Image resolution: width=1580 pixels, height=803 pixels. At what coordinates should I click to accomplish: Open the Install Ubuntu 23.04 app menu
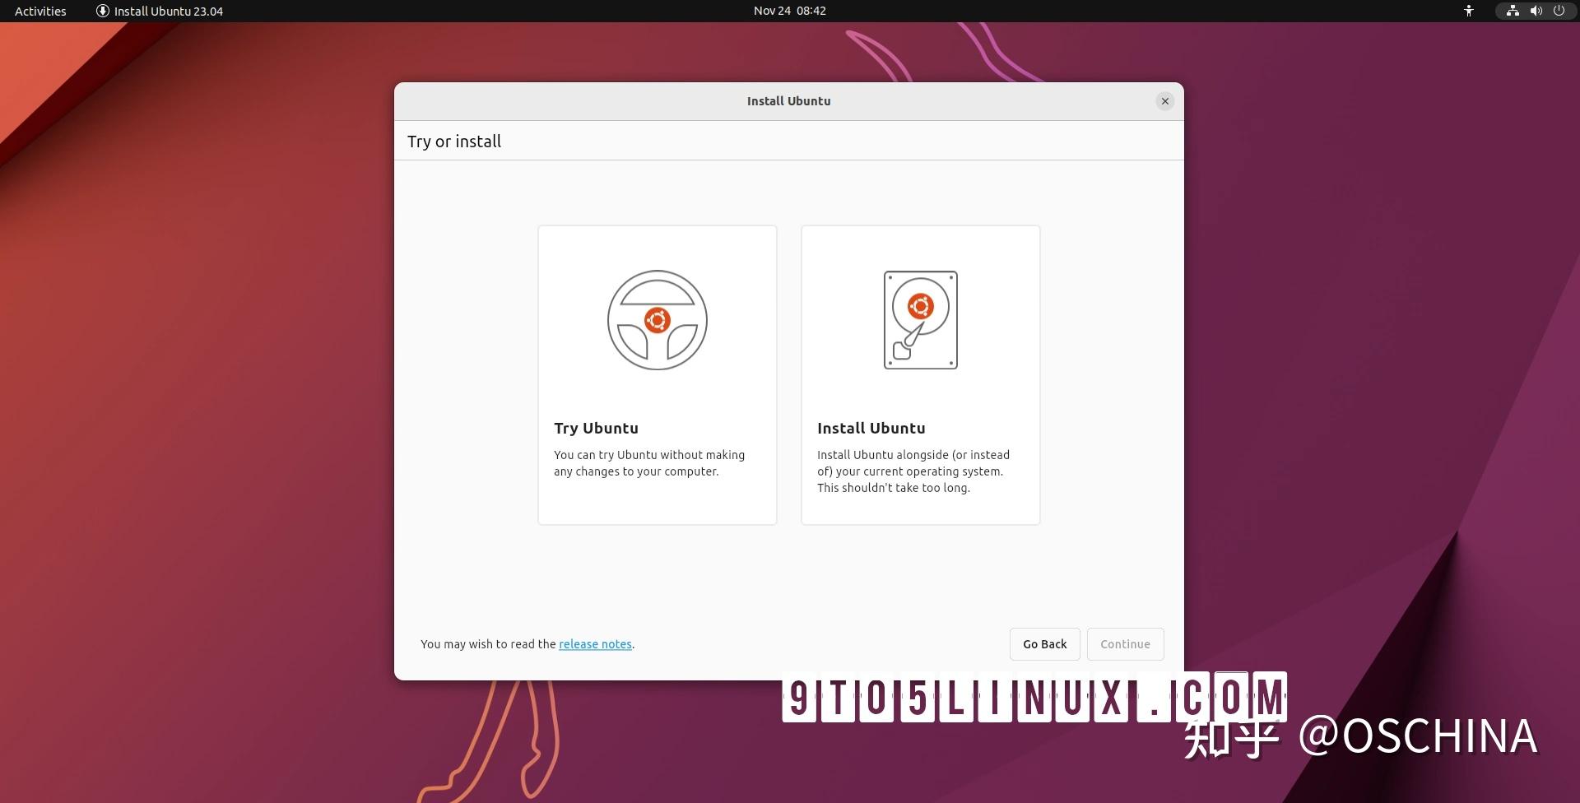click(x=159, y=11)
